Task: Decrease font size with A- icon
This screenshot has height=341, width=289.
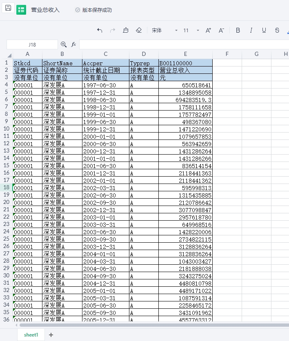Action: [x=221, y=30]
